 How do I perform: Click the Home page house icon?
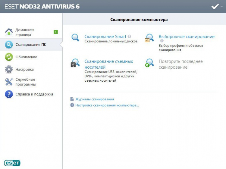point(9,32)
